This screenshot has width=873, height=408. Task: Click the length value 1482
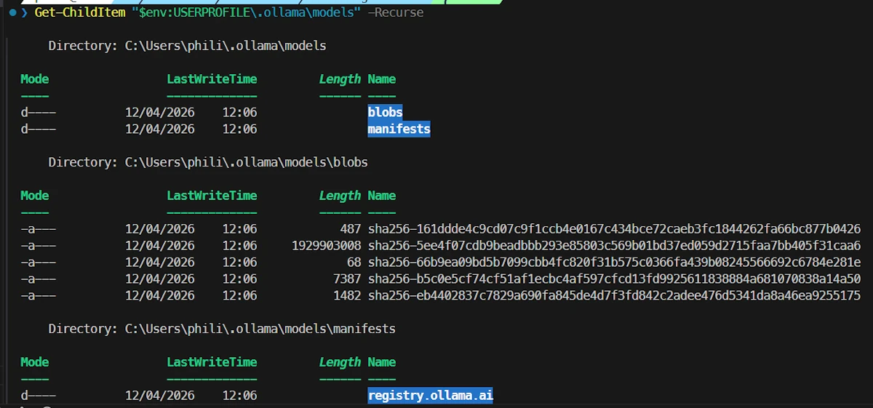347,296
